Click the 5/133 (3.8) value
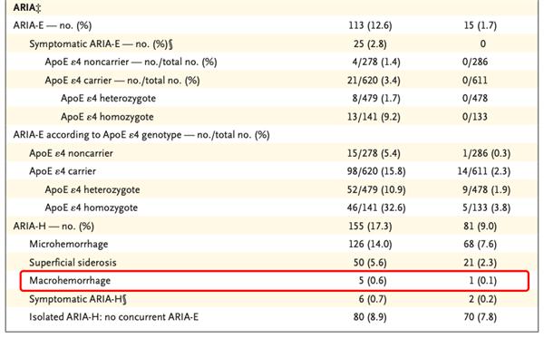Image resolution: width=544 pixels, height=338 pixels. coord(486,208)
